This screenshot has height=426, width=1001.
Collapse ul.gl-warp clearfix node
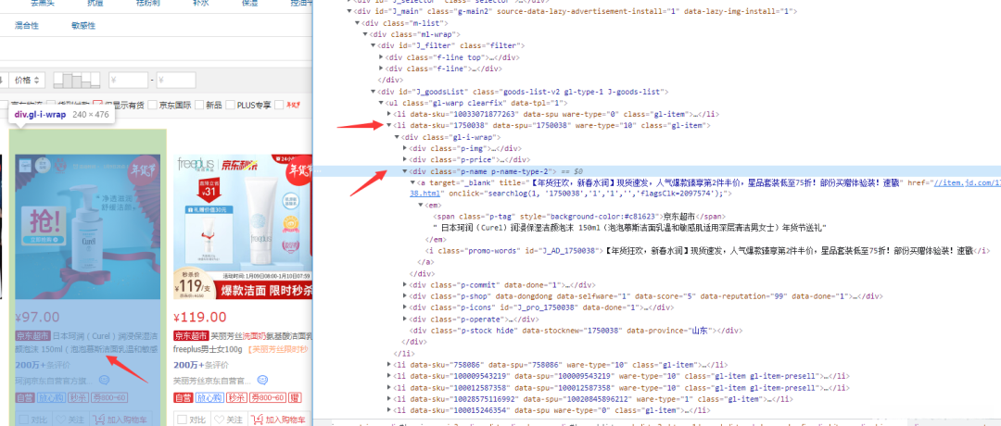click(x=381, y=104)
